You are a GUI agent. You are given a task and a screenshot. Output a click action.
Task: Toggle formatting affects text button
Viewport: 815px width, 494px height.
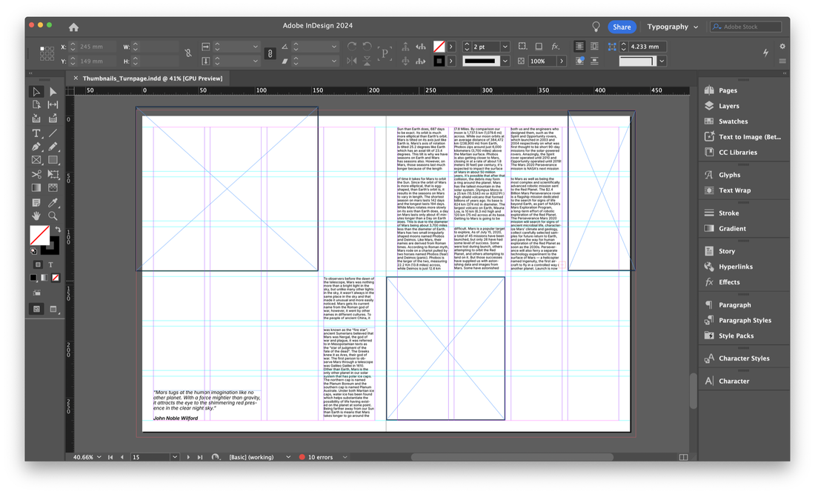point(51,264)
